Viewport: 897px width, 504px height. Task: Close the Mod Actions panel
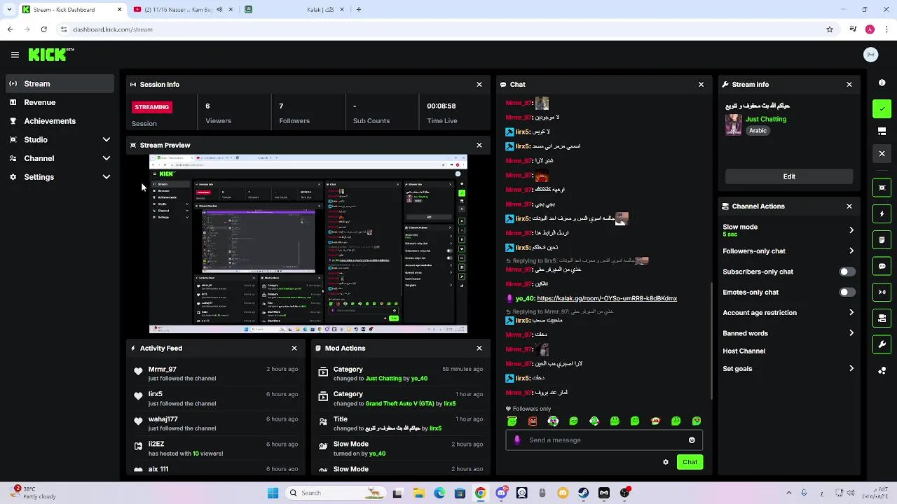(x=479, y=348)
